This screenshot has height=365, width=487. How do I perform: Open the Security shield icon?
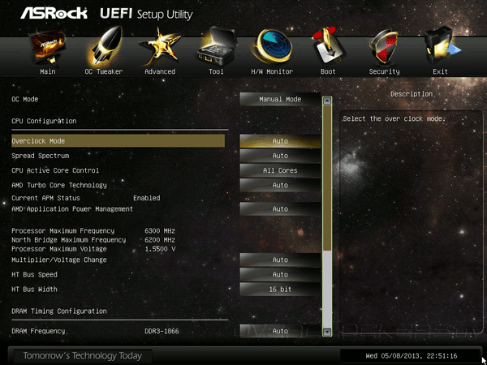(384, 46)
